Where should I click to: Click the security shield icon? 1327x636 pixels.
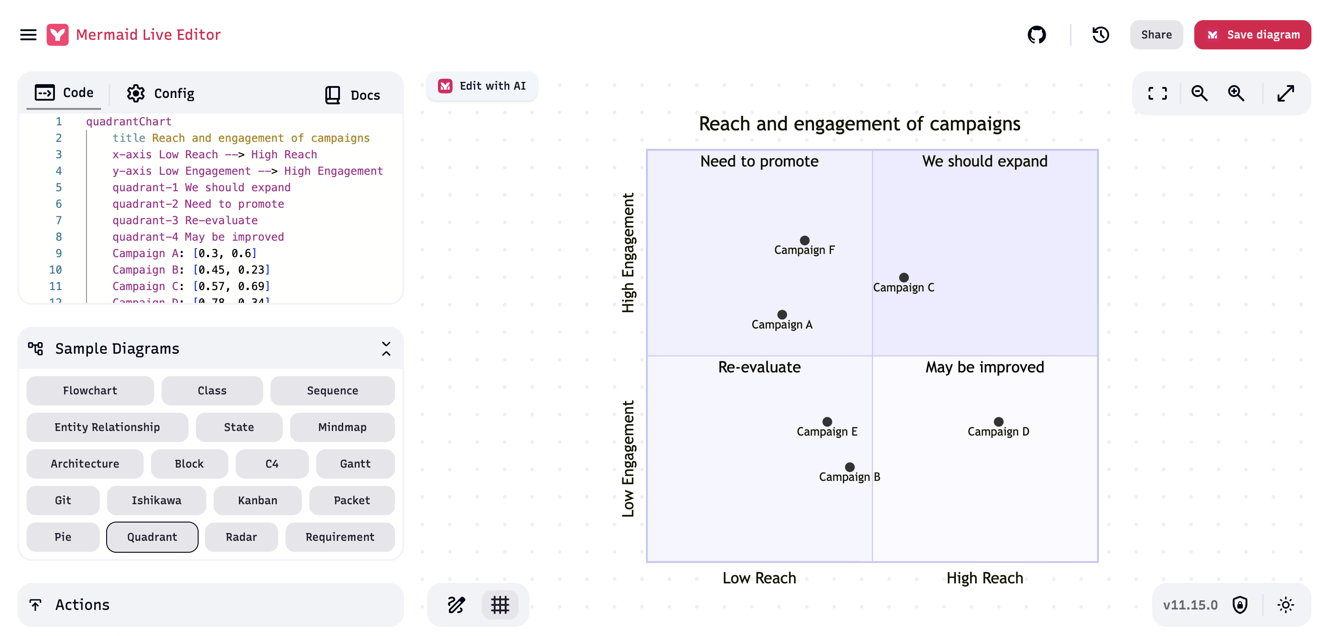tap(1240, 604)
